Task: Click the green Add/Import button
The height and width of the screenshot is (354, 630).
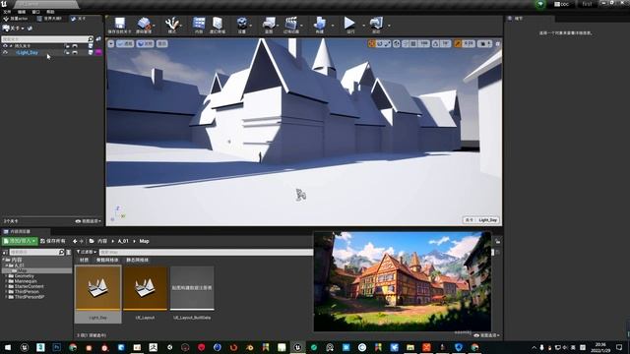Action: coord(20,241)
